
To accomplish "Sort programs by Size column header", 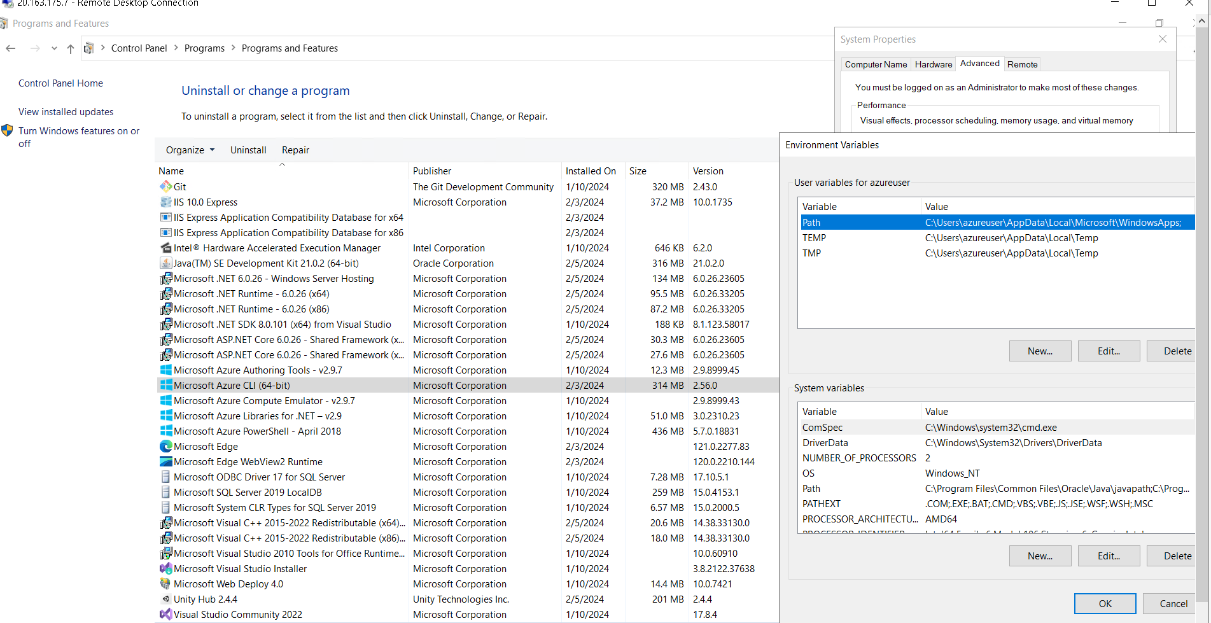I will 657,171.
